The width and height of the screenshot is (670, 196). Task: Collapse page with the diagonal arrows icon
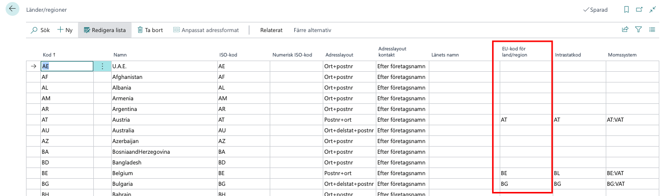tap(653, 10)
